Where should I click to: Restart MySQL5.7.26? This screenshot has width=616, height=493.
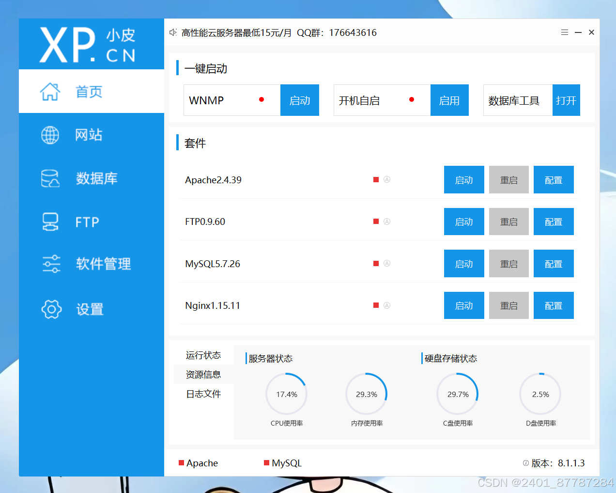(509, 264)
